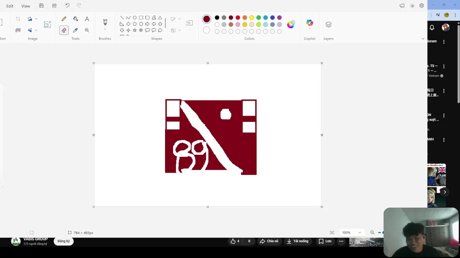This screenshot has width=460, height=258.
Task: Click the Flip image icon
Action: coord(30,30)
